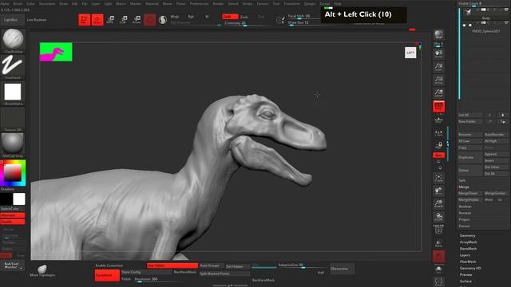Toggle PM3D_Sphere3D1 subtool eye visibility
Viewport: 511px width, 287px height.
click(507, 23)
